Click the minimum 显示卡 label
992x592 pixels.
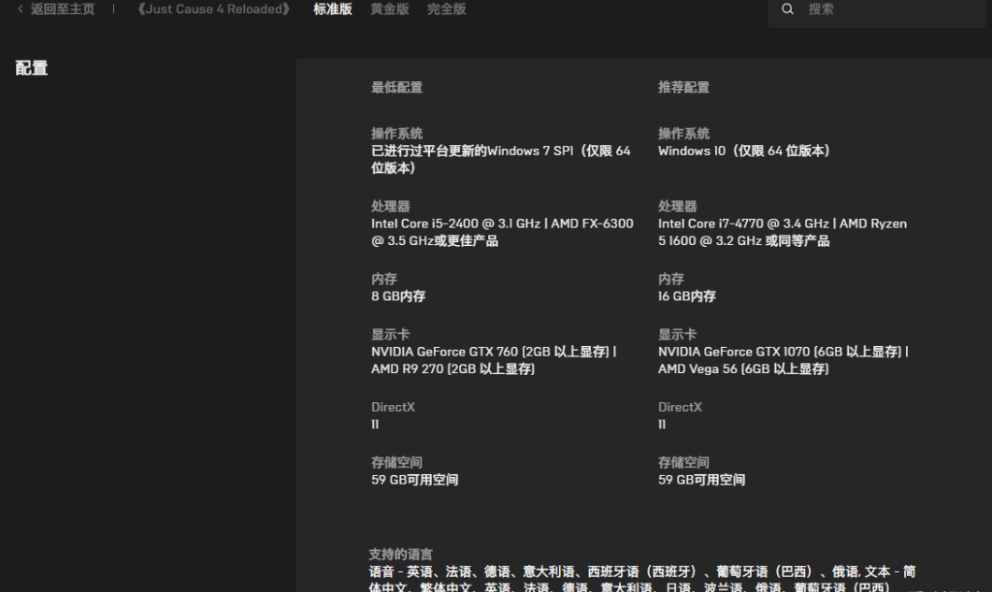coord(390,334)
